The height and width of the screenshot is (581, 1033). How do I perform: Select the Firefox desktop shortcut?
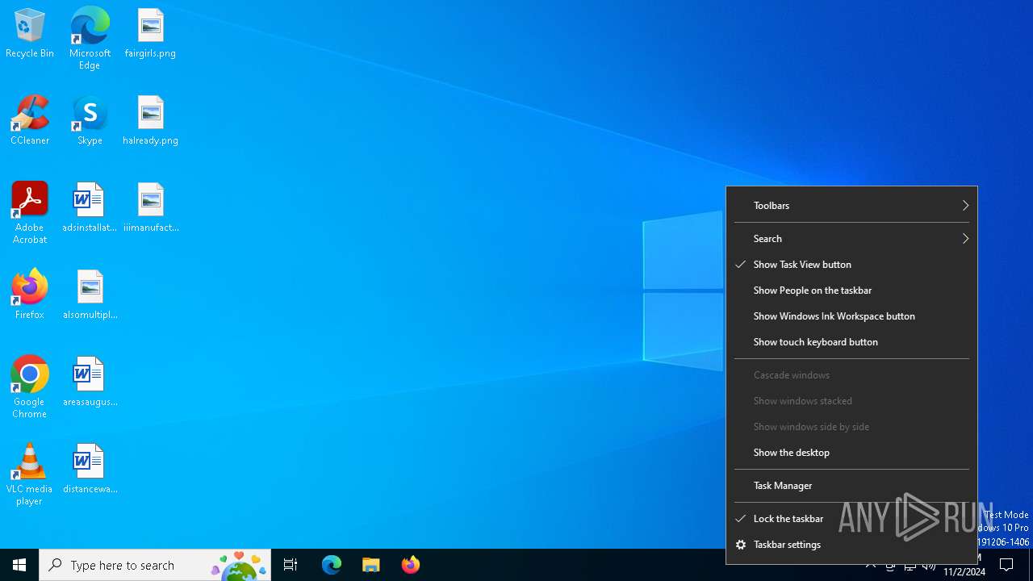[x=30, y=295]
